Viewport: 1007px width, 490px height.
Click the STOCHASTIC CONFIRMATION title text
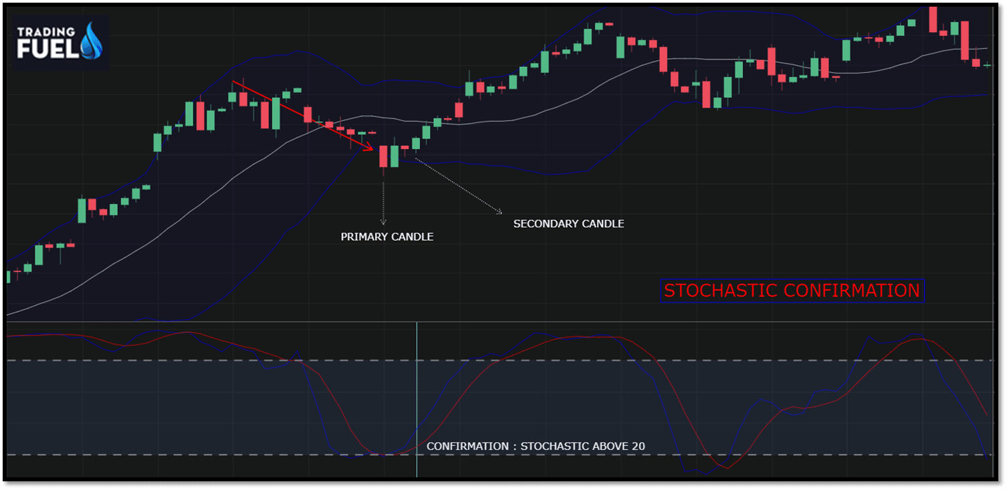(792, 291)
